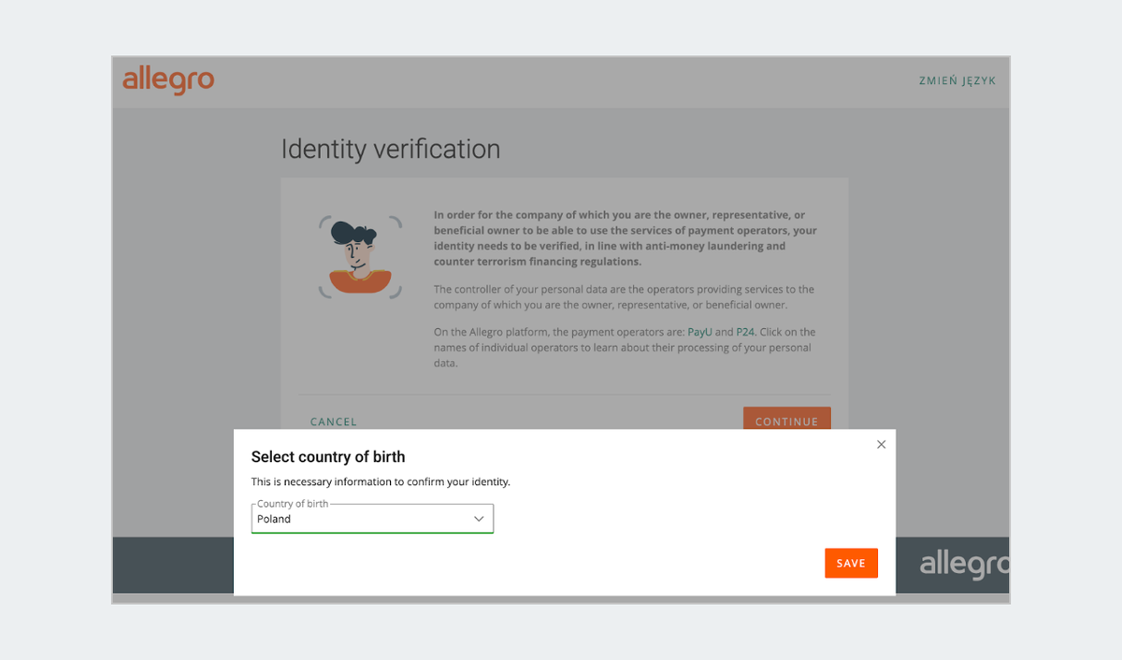
Task: Click the "Select country of birth" dialog title
Action: click(328, 457)
